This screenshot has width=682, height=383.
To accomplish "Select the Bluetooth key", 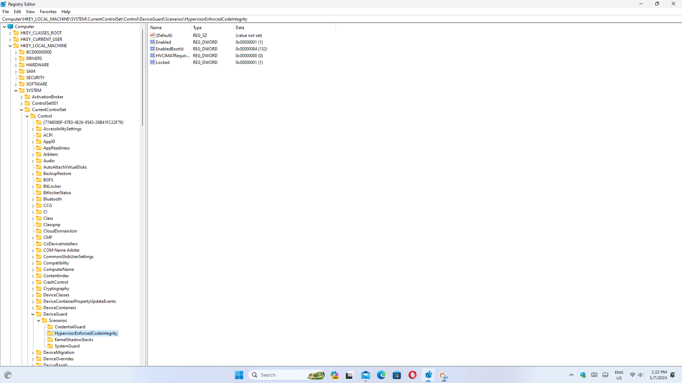I will pyautogui.click(x=53, y=199).
